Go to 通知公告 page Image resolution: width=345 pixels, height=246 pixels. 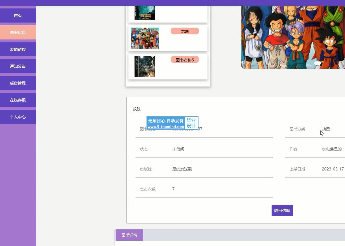[18, 66]
